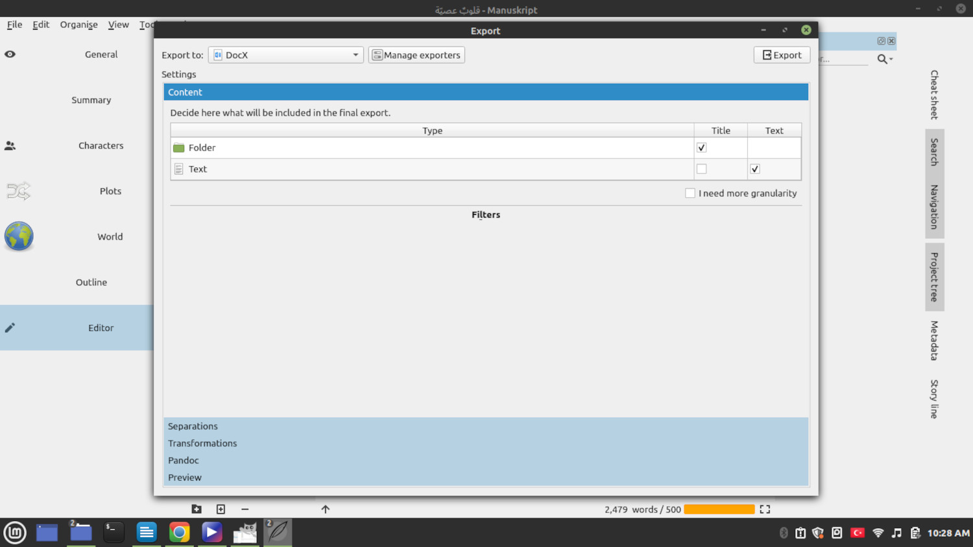This screenshot has width=973, height=547.
Task: Expand the Transformations settings section
Action: tap(486, 443)
